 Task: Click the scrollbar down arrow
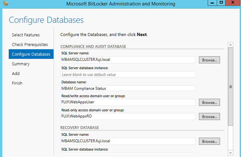[x=230, y=153]
